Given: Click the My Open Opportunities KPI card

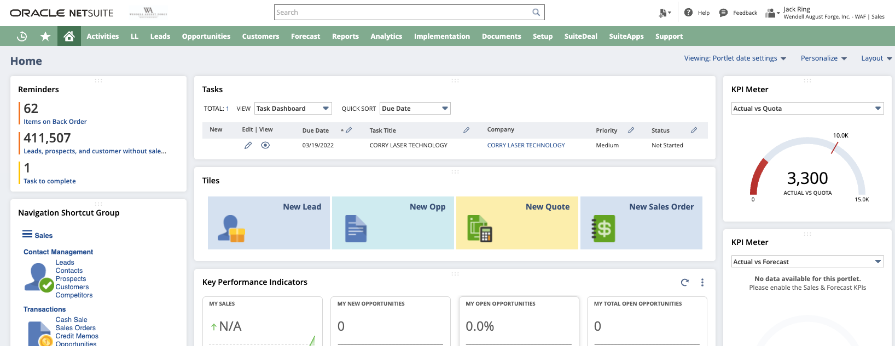Looking at the screenshot, I should click(519, 321).
